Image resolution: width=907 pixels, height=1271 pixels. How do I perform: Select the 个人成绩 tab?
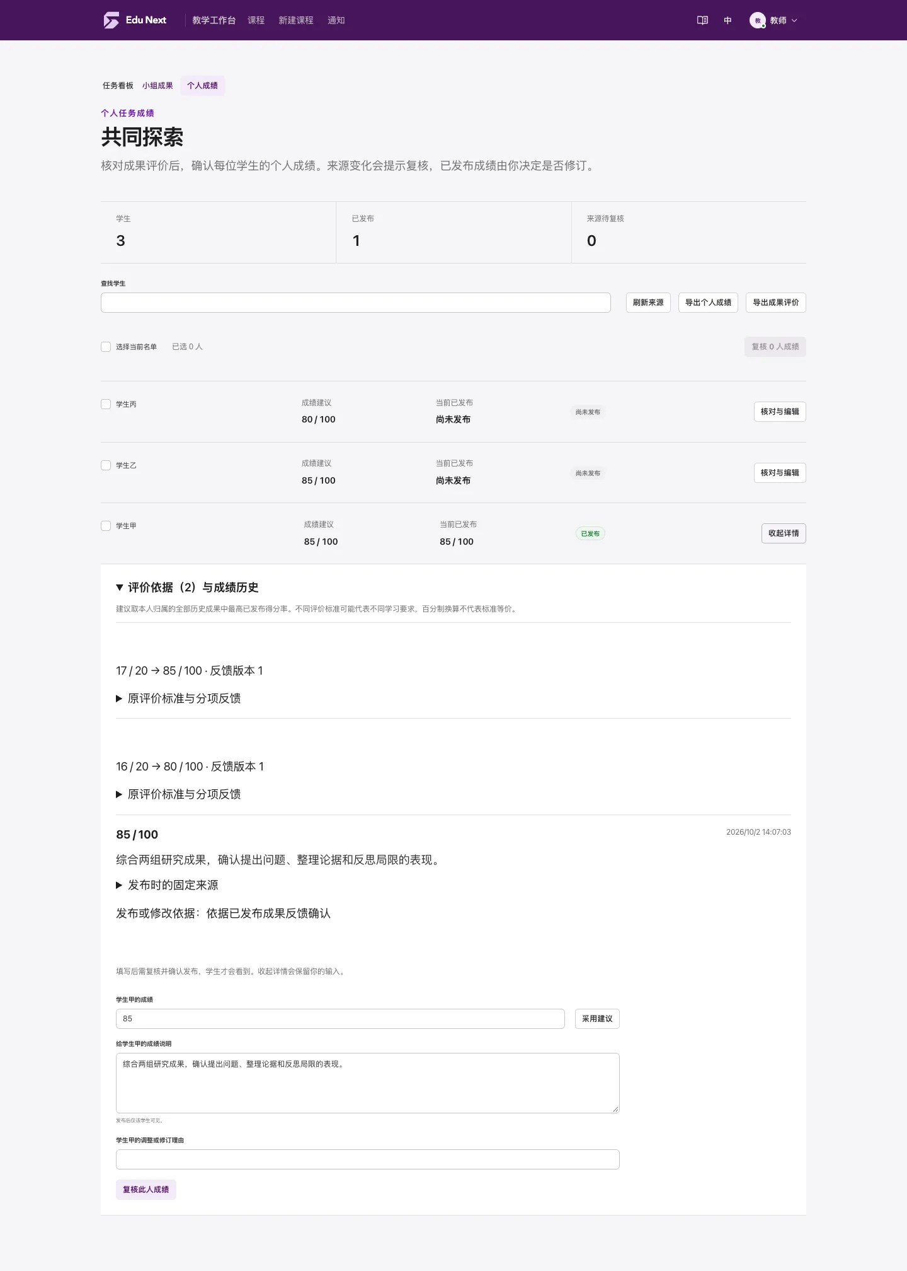(x=202, y=86)
